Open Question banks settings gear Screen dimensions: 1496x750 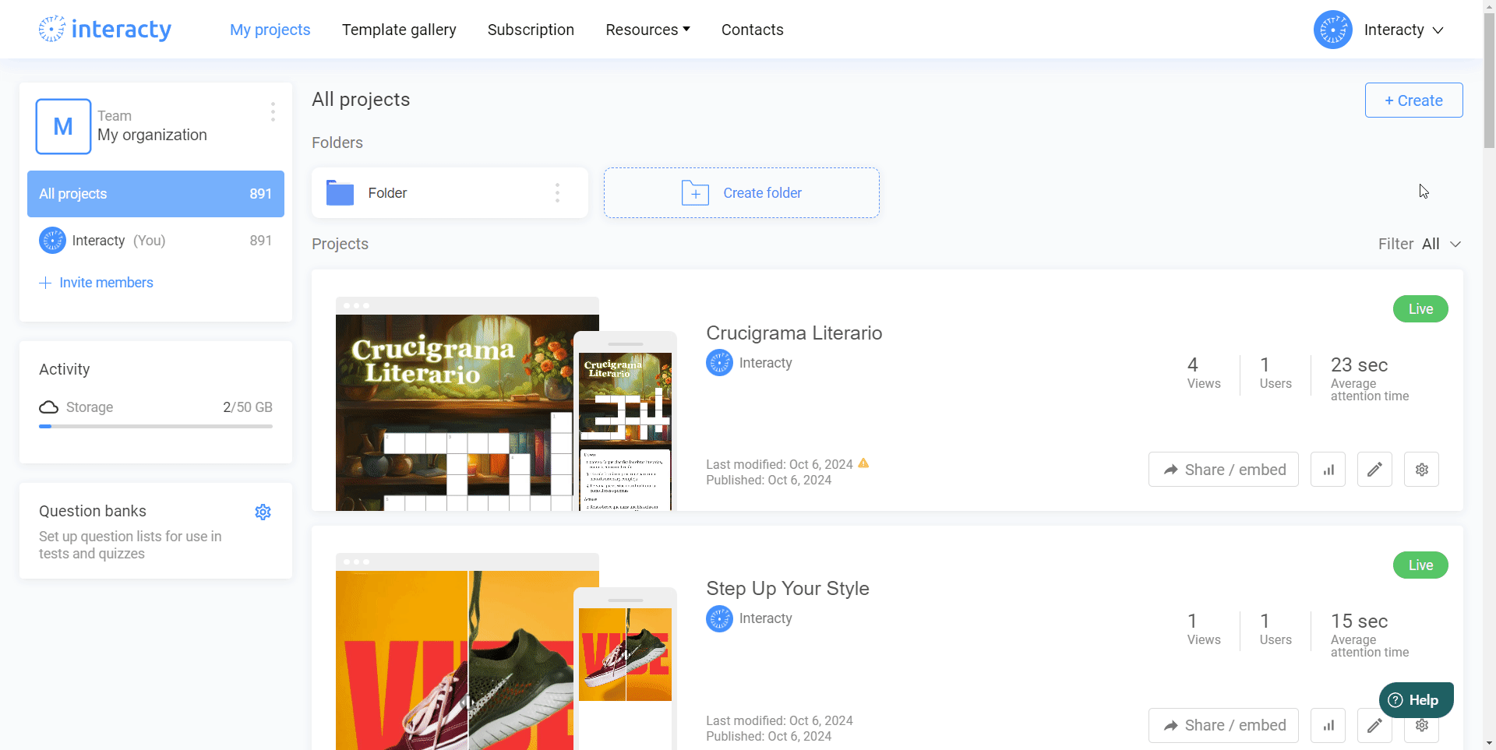(263, 512)
